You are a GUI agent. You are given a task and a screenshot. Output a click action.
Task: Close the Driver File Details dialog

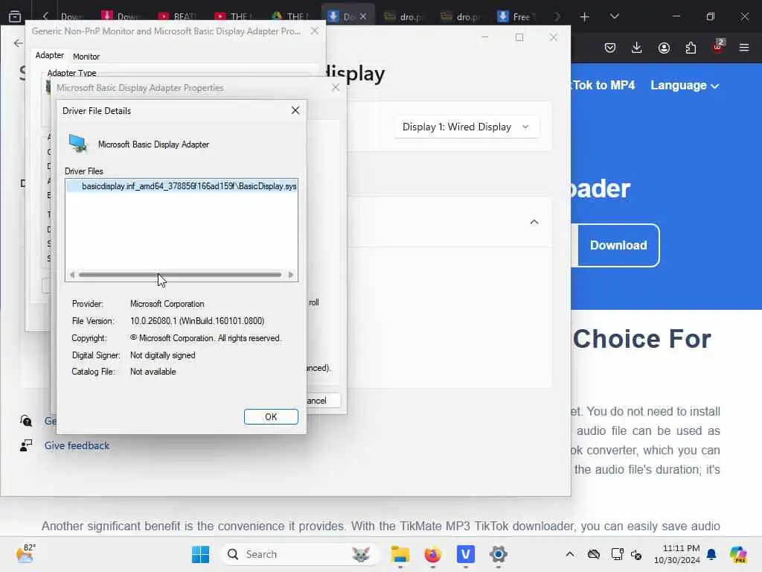(x=295, y=110)
